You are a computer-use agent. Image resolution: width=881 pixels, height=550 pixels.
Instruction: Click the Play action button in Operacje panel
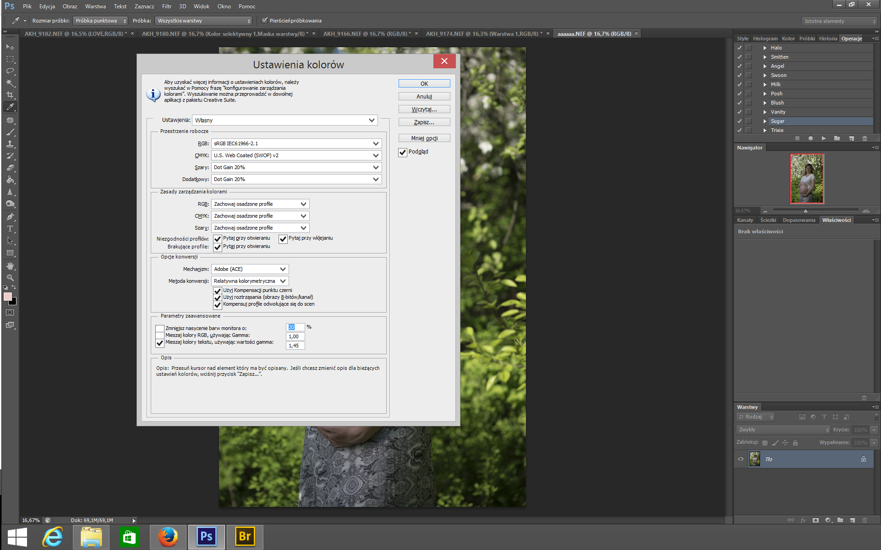[x=824, y=138]
